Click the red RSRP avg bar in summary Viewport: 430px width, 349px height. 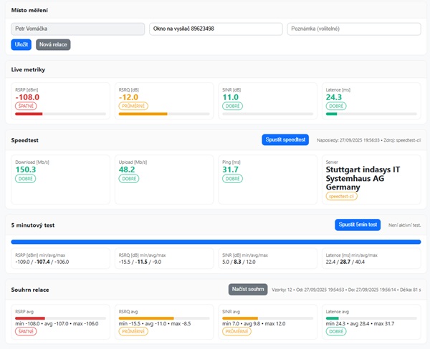[x=30, y=318]
